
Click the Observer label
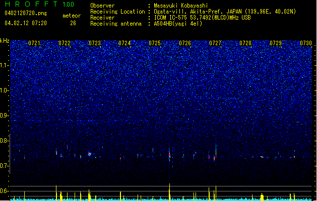[x=102, y=6]
